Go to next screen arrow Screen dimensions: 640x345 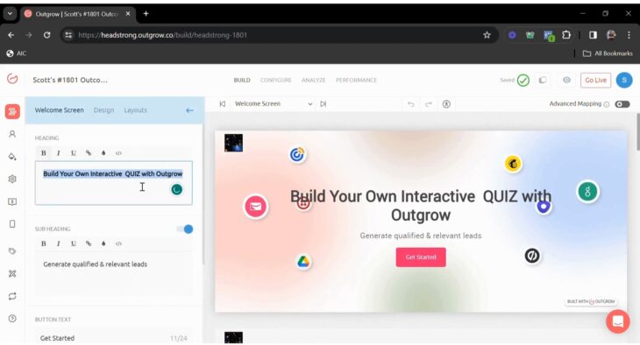(x=324, y=104)
